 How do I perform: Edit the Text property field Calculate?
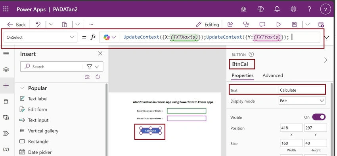click(x=302, y=90)
